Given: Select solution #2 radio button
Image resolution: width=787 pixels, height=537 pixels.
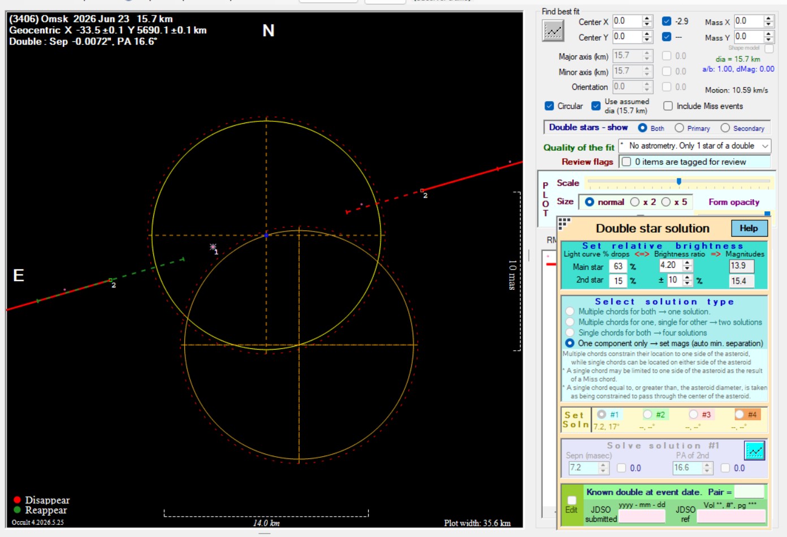Looking at the screenshot, I should click(x=647, y=414).
